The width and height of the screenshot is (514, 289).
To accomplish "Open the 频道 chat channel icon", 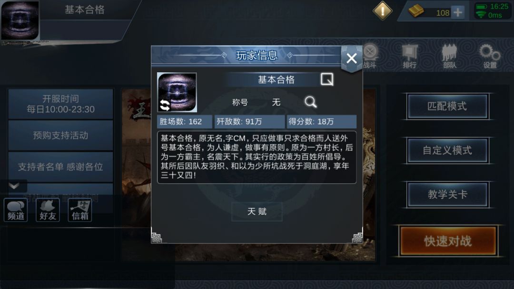I will [x=16, y=210].
